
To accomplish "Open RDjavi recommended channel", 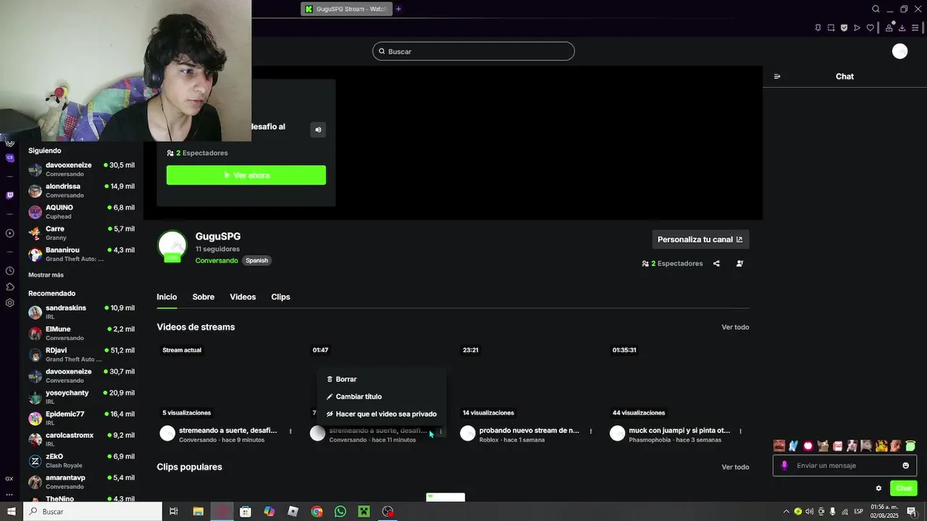I will tap(81, 354).
